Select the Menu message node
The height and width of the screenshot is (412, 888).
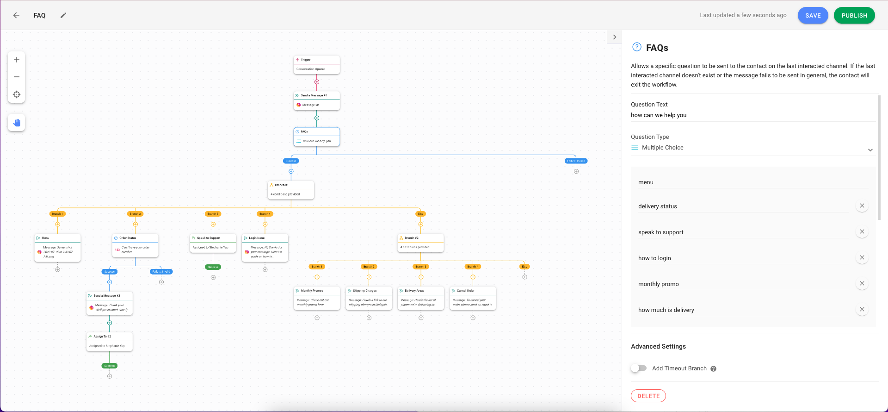click(x=57, y=248)
